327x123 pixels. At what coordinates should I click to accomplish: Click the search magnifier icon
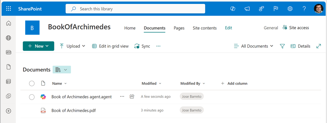(x=73, y=9)
